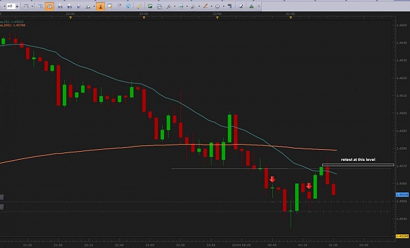Screen dimensions: 410x248
Task: Toggle the orange highlighted hourglass button
Action: click(100, 7)
